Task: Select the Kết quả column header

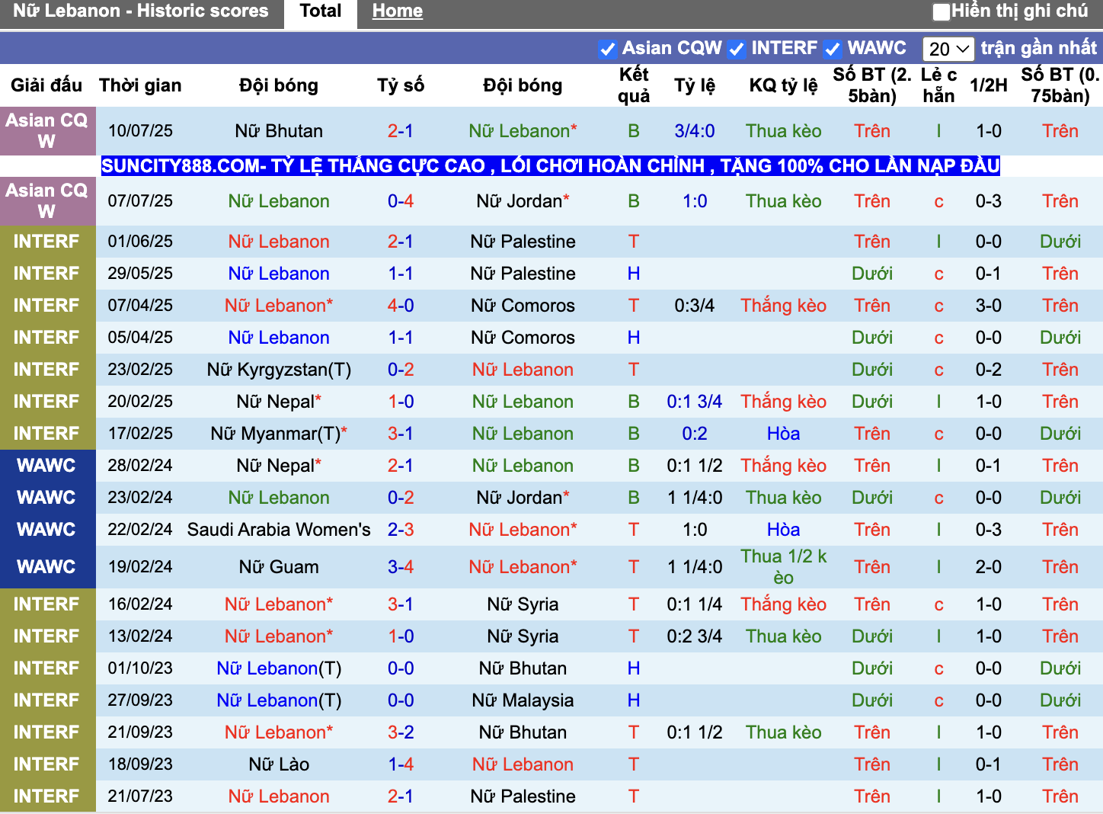Action: pyautogui.click(x=634, y=85)
